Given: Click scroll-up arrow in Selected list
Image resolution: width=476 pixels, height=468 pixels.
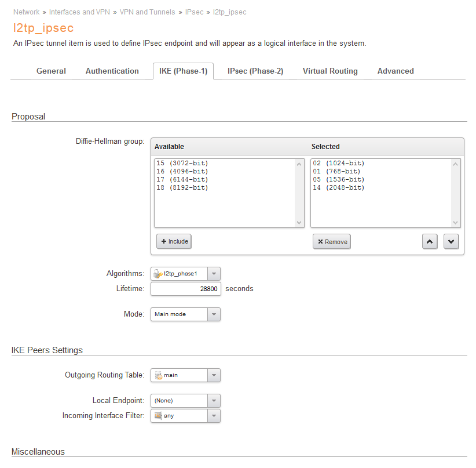Looking at the screenshot, I should click(x=455, y=164).
